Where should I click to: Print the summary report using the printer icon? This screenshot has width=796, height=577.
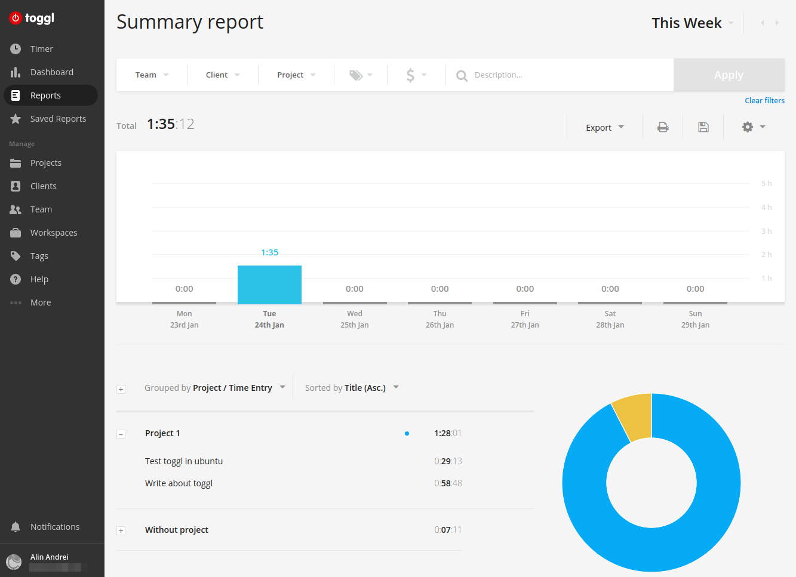point(662,126)
